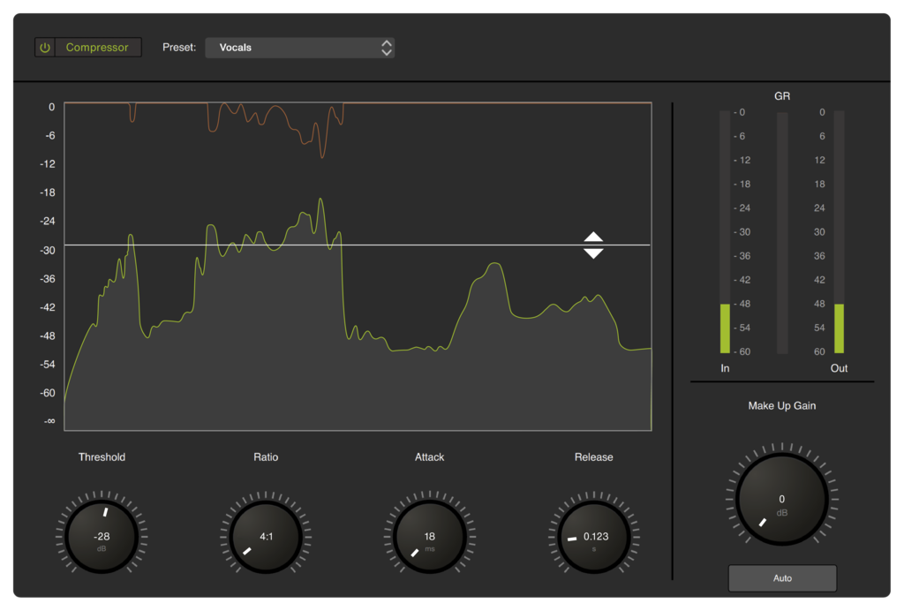Click the preset dropdown up-down chevrons
Screen dimensions: 904x611
click(387, 48)
